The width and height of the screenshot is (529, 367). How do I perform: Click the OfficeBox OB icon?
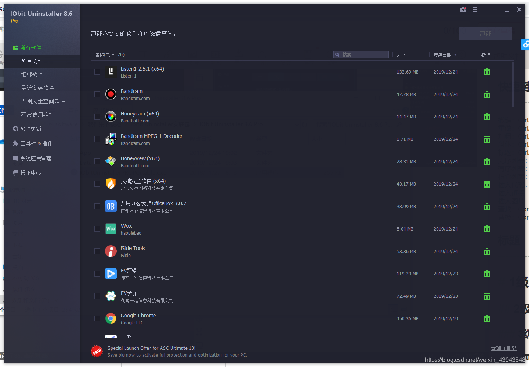(x=111, y=206)
